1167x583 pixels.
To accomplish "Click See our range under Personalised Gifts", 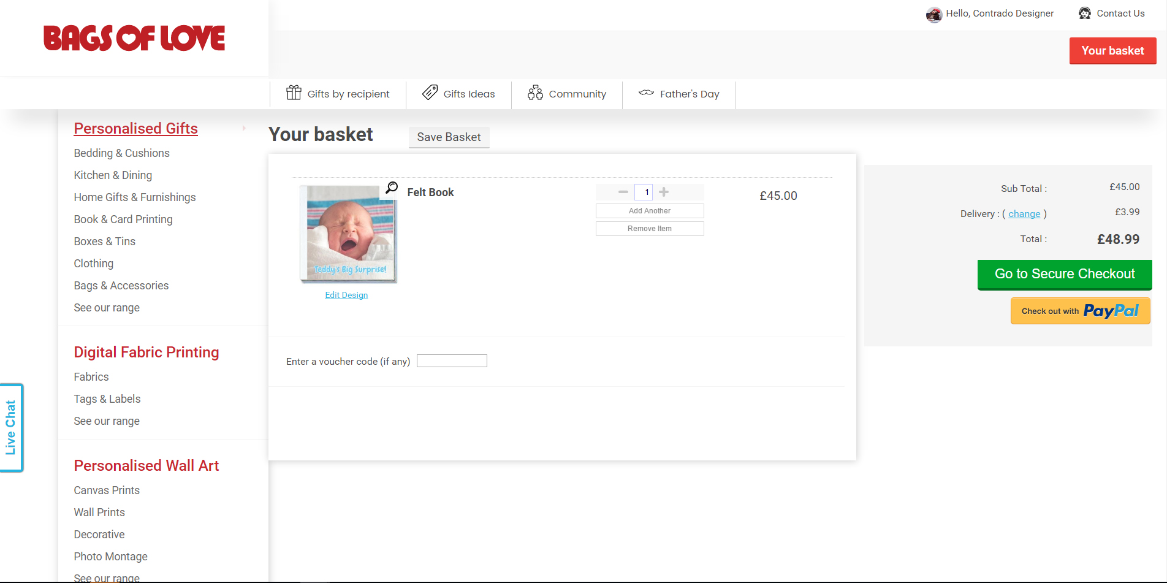I will coord(107,308).
